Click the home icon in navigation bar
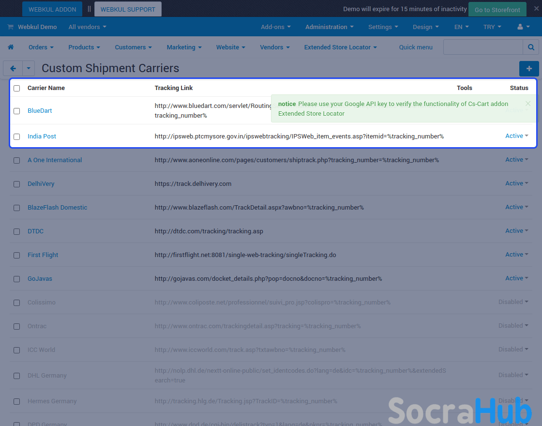 [11, 47]
